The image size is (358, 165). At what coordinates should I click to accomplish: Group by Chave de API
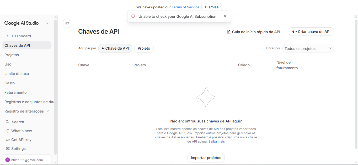tap(115, 48)
